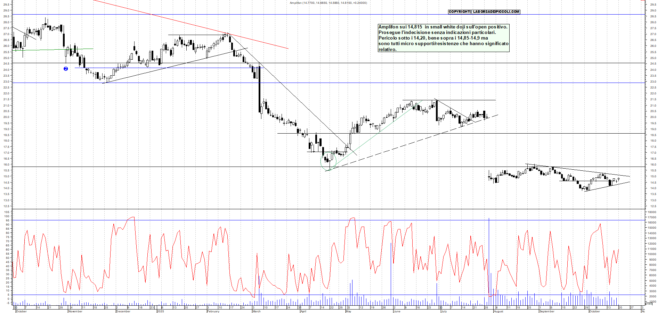
Task: Click the July label on time axis
Action: point(444,311)
